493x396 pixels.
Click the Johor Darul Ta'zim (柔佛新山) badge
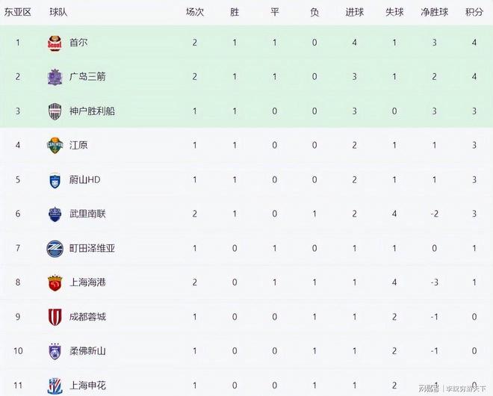click(x=55, y=351)
